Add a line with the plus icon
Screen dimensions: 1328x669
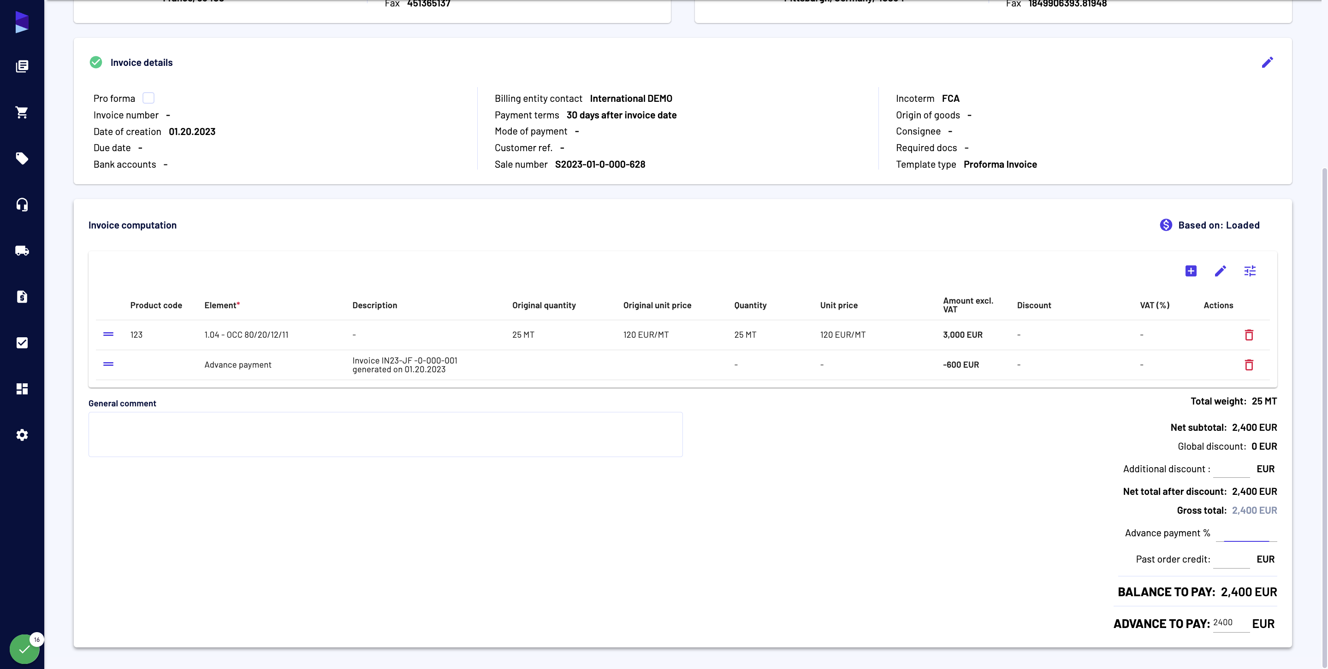coord(1191,271)
